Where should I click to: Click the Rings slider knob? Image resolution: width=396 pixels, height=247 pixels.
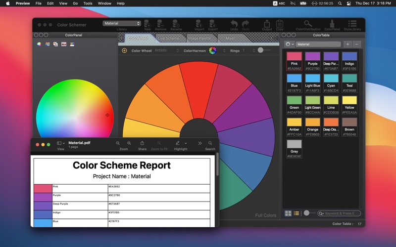coord(260,50)
